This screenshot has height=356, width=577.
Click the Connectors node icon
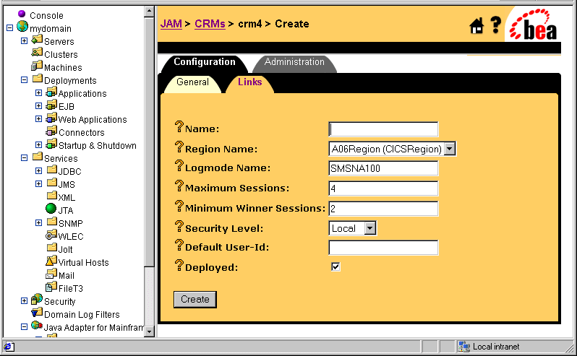click(51, 131)
